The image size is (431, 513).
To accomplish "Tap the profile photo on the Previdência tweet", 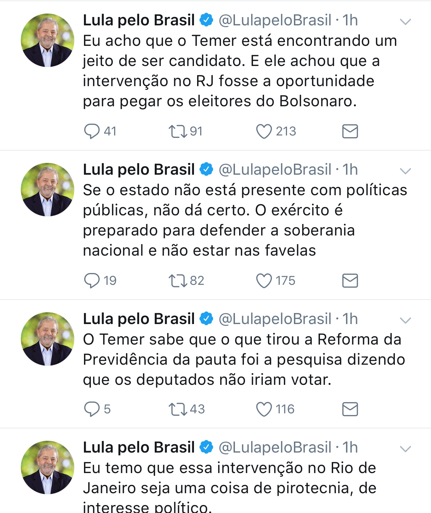I will tap(48, 339).
